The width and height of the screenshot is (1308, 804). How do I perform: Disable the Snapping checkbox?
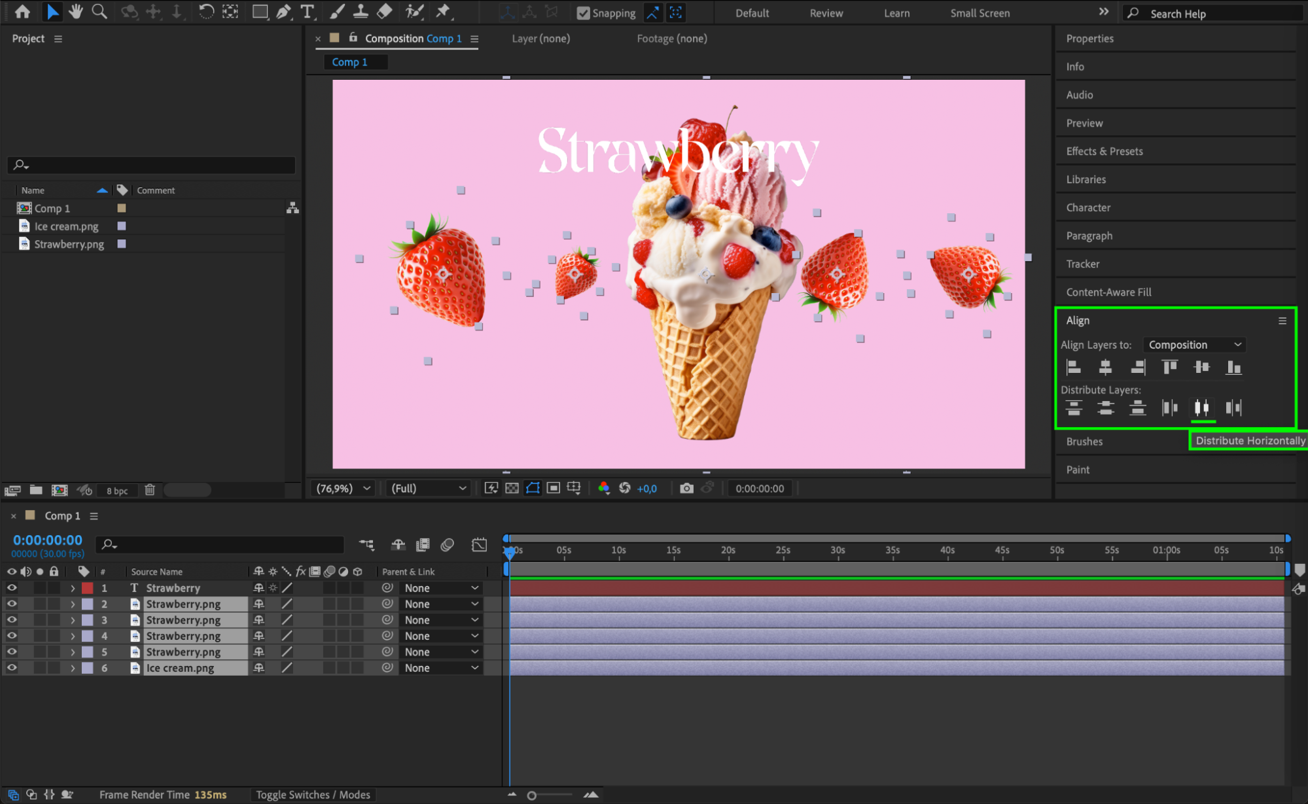[x=583, y=13]
